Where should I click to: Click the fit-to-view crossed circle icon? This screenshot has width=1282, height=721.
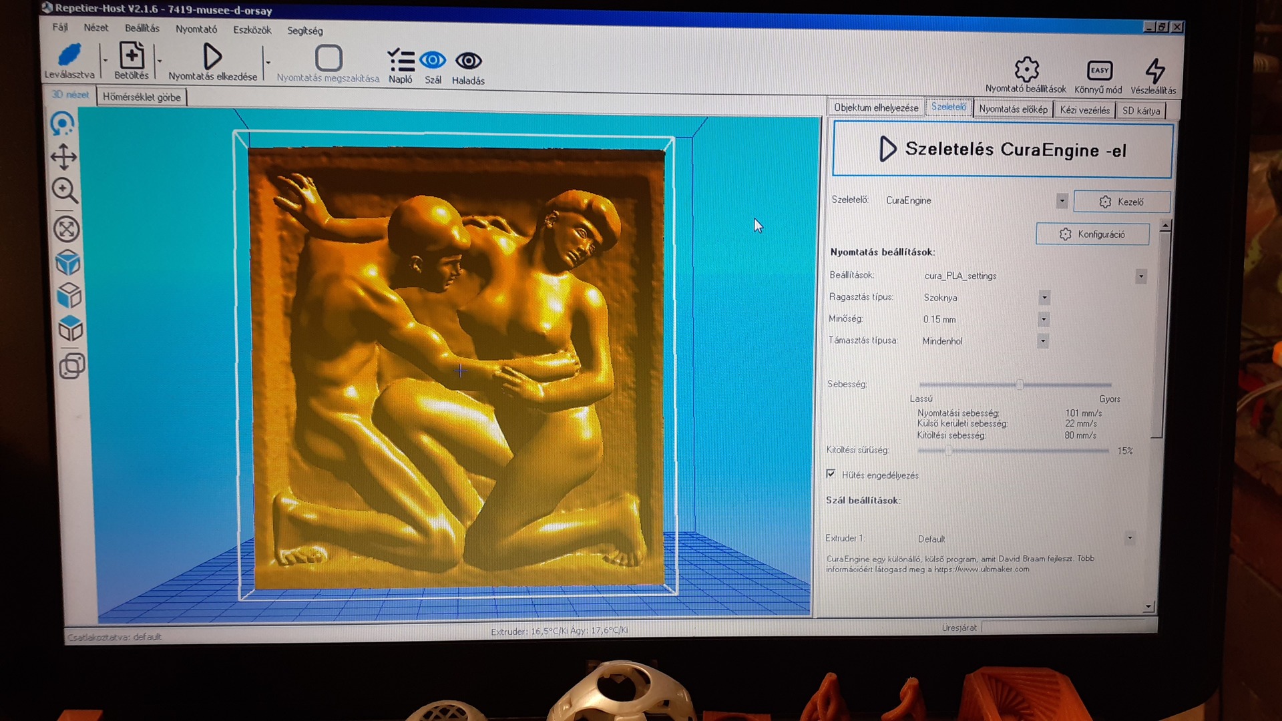66,229
